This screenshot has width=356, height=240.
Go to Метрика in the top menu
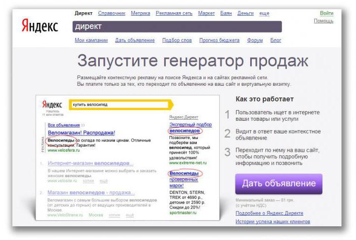[140, 13]
